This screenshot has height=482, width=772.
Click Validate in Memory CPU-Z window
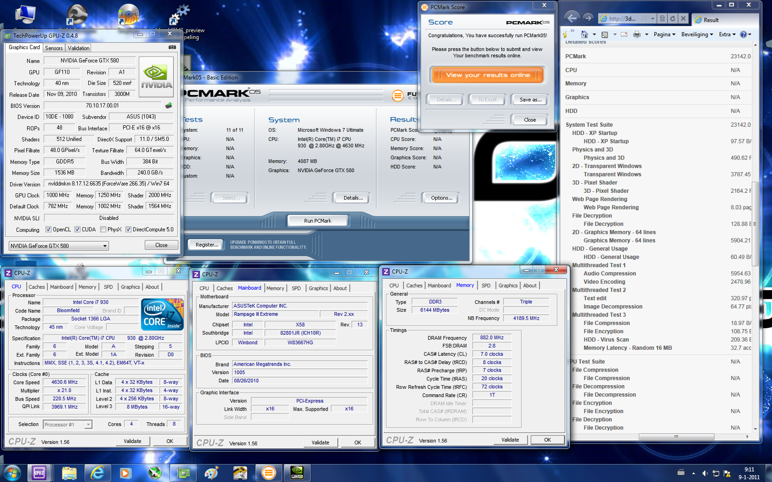pos(510,440)
